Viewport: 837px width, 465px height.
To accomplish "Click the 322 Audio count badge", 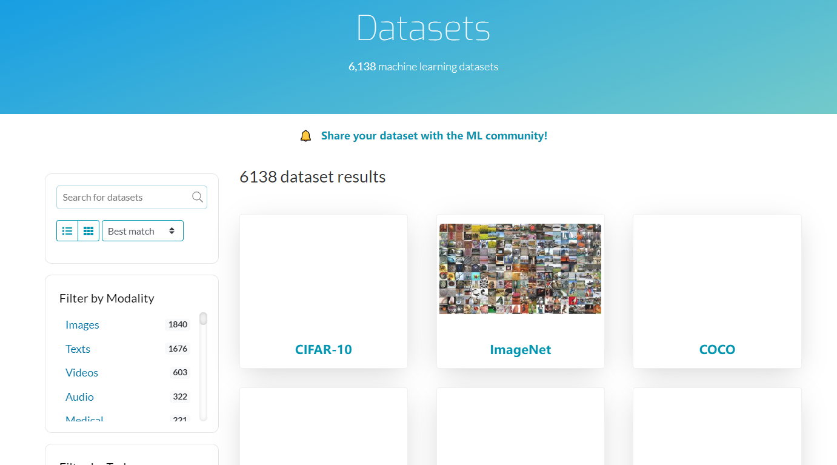I will [180, 397].
